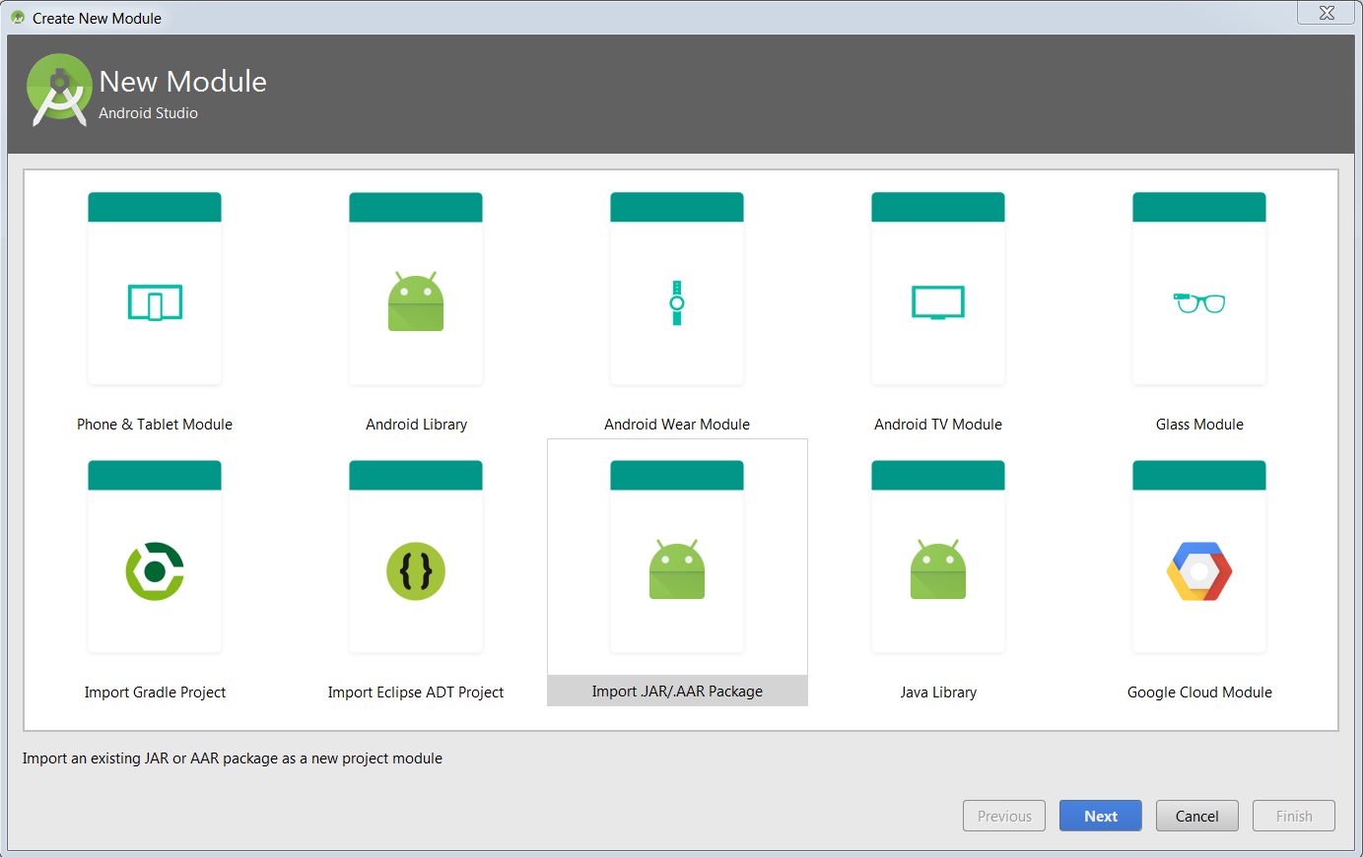Pick the Import Eclipse ADT Project braces icon
The height and width of the screenshot is (857, 1363).
click(x=416, y=570)
